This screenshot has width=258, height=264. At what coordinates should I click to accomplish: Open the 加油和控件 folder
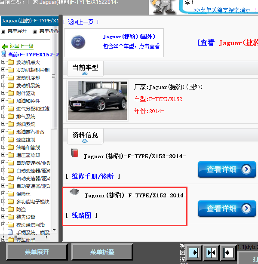tap(28, 101)
